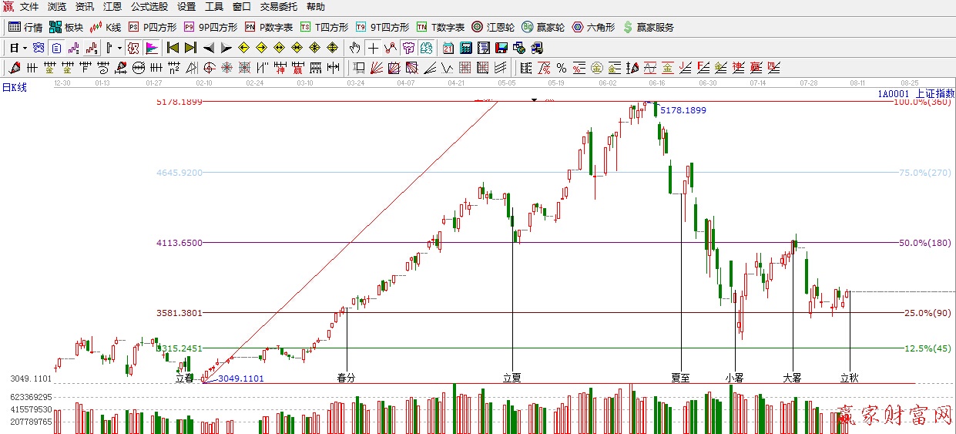This screenshot has width=956, height=434.
Task: Click the 50.0%(180) retracement level label
Action: click(x=924, y=243)
